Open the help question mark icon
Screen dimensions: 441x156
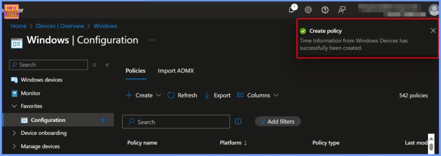(x=325, y=10)
